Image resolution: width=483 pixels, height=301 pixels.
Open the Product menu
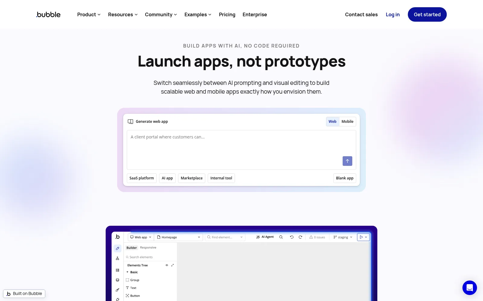coord(89,14)
